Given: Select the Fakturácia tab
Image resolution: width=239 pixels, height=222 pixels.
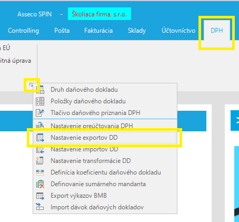Looking at the screenshot, I should point(98,31).
